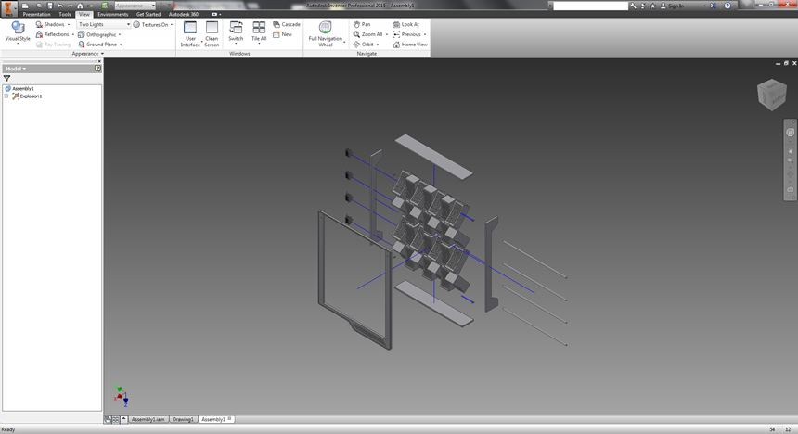The height and width of the screenshot is (434, 798).
Task: Select the Orbit tool in Navigate panel
Action: (364, 45)
